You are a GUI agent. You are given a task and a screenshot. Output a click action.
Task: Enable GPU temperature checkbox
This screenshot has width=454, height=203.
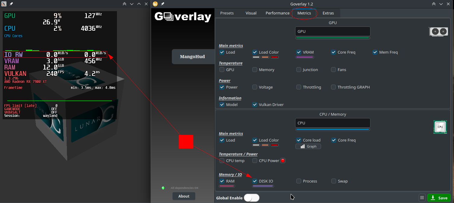coord(222,70)
